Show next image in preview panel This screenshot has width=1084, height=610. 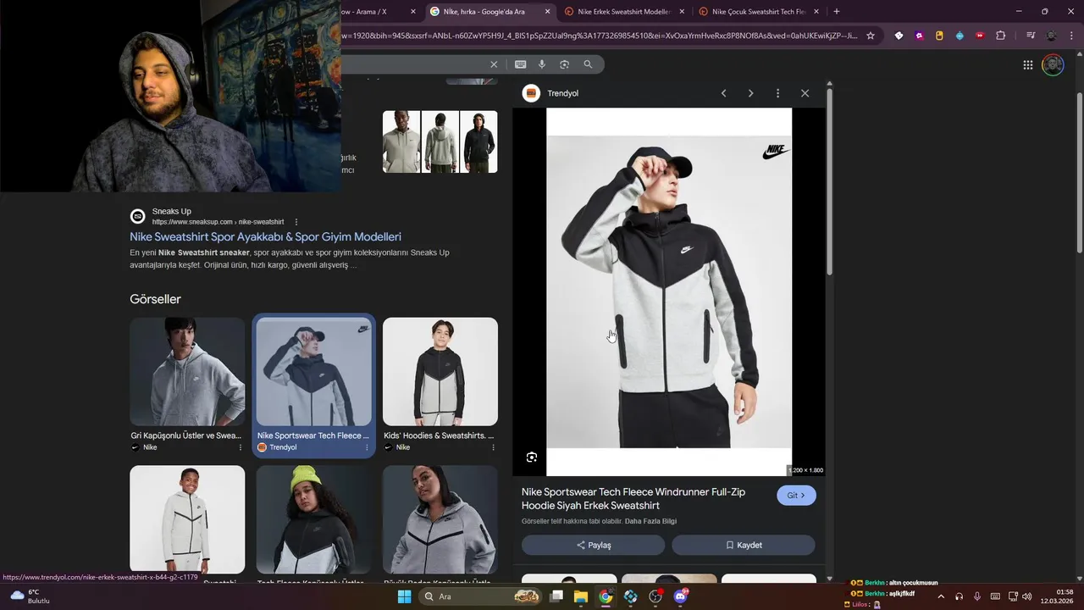750,93
